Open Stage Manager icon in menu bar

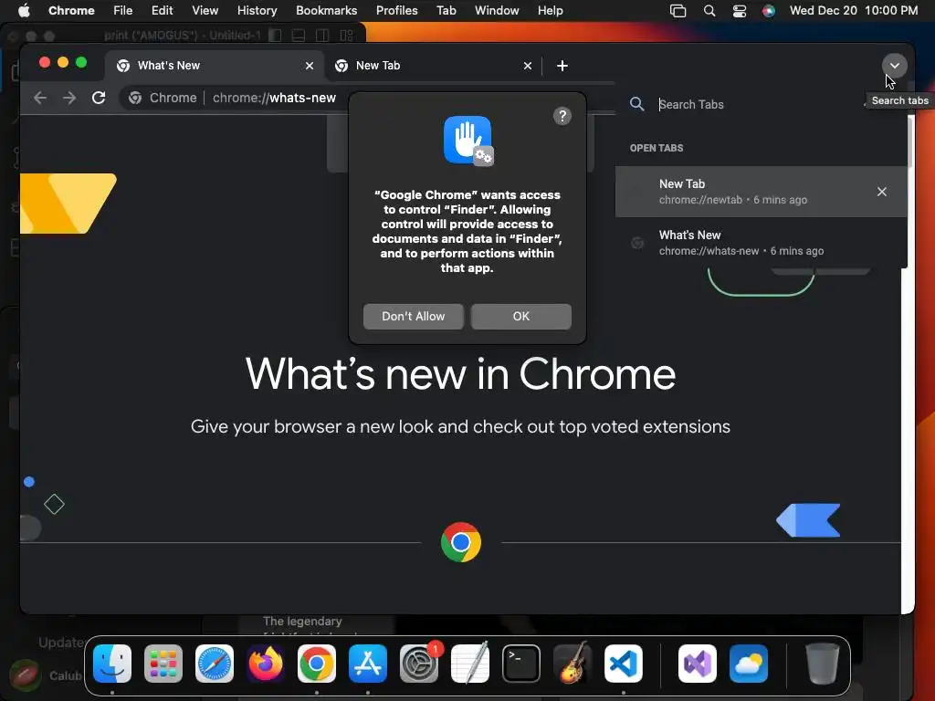point(678,11)
